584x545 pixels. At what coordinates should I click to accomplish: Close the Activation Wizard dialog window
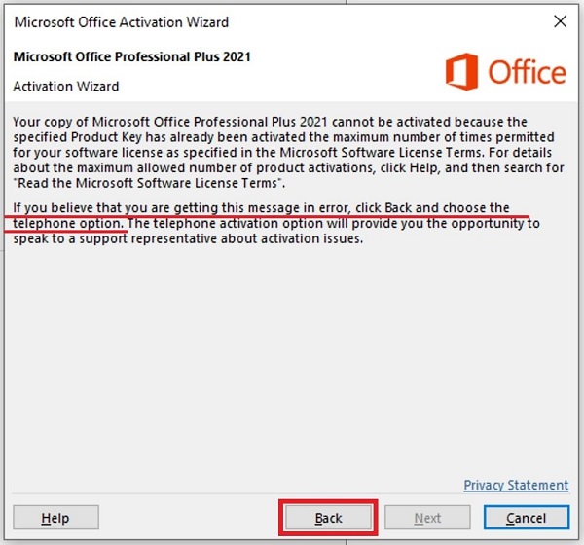(559, 20)
